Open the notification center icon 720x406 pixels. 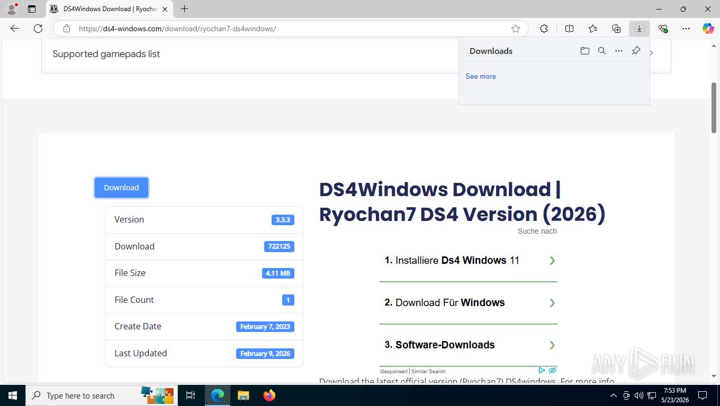(703, 395)
